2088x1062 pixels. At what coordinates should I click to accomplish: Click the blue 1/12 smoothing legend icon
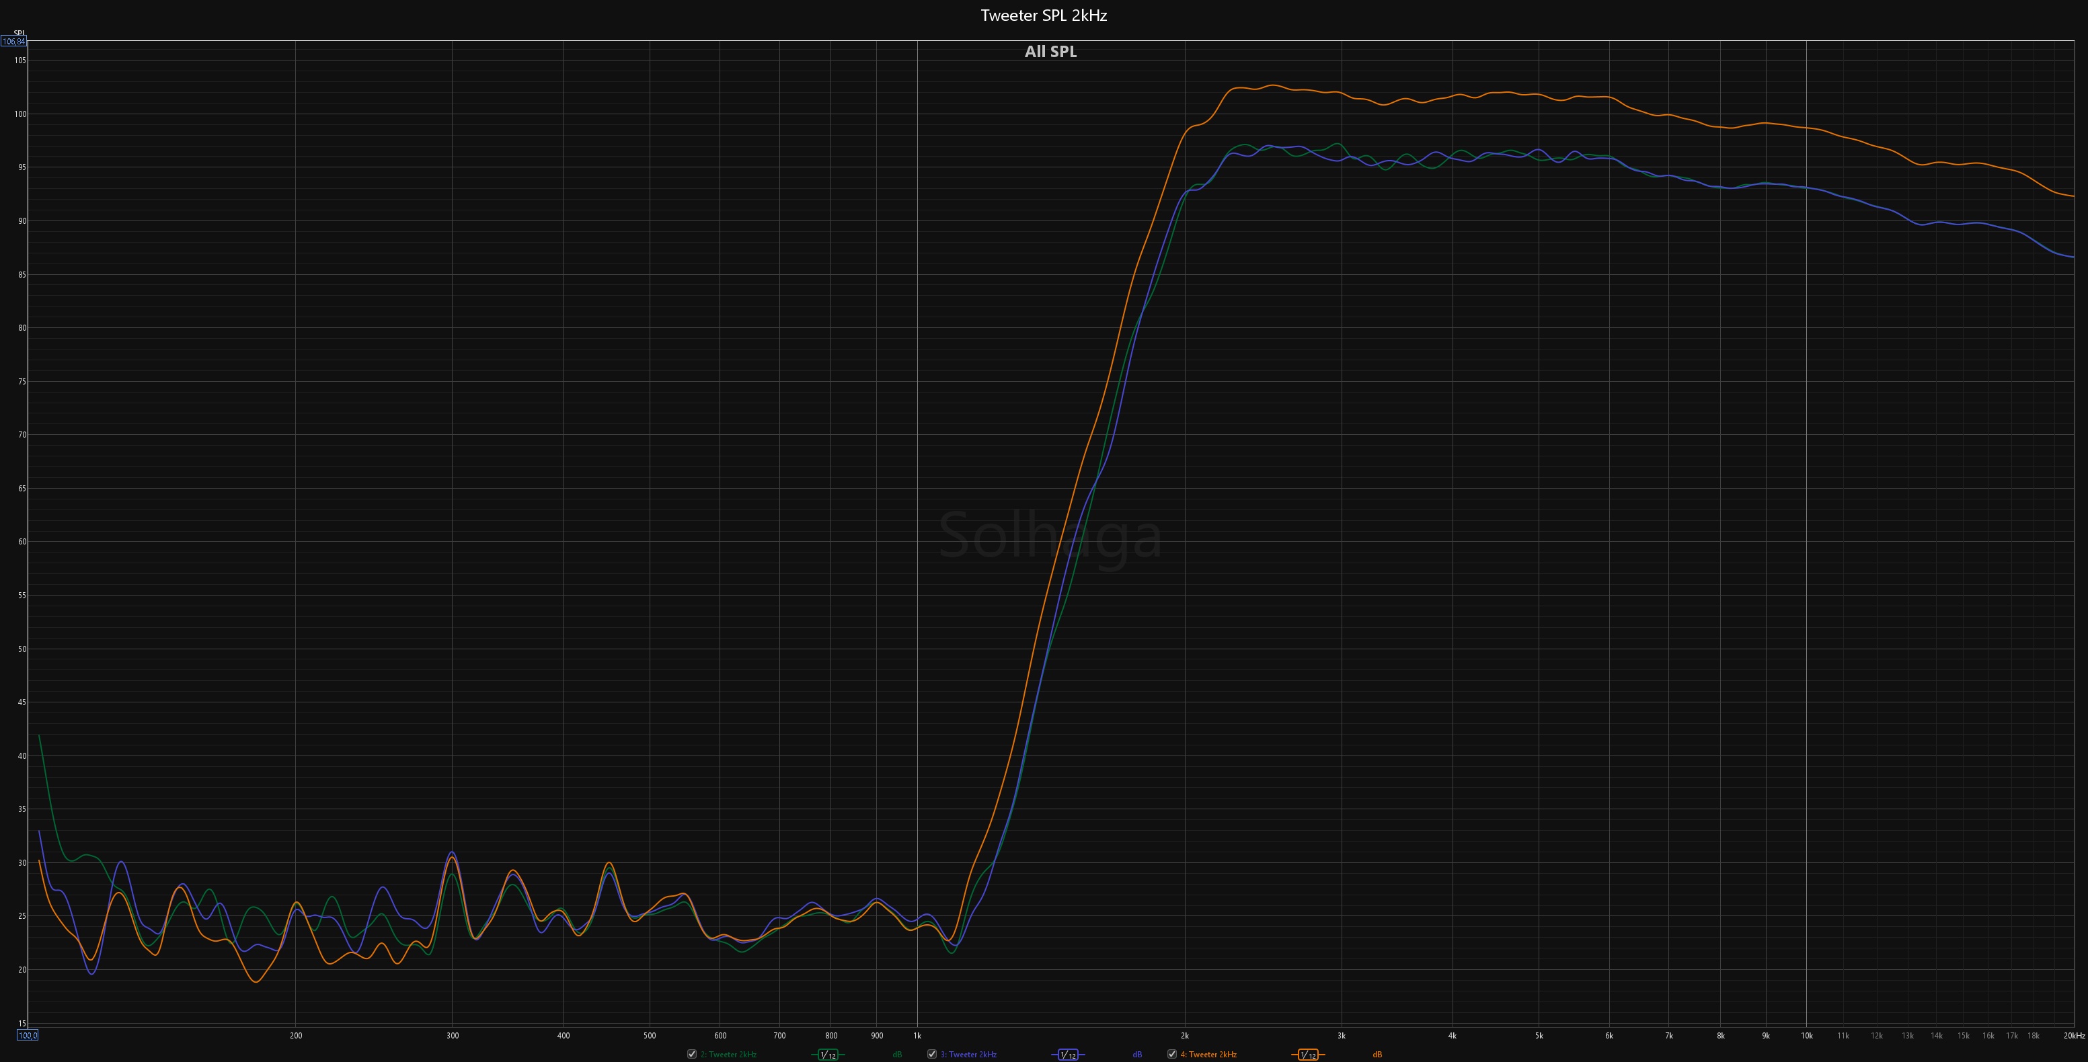coord(1067,1055)
